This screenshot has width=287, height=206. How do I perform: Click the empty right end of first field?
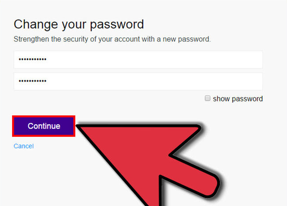click(240, 59)
